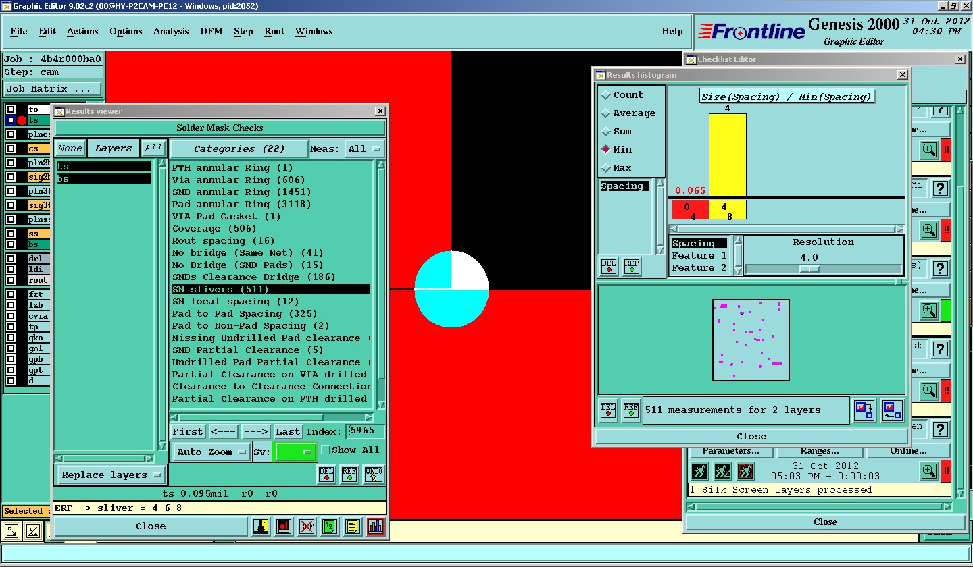Image resolution: width=973 pixels, height=567 pixels.
Task: Select Feature 1 in histogram list
Action: tap(700, 256)
